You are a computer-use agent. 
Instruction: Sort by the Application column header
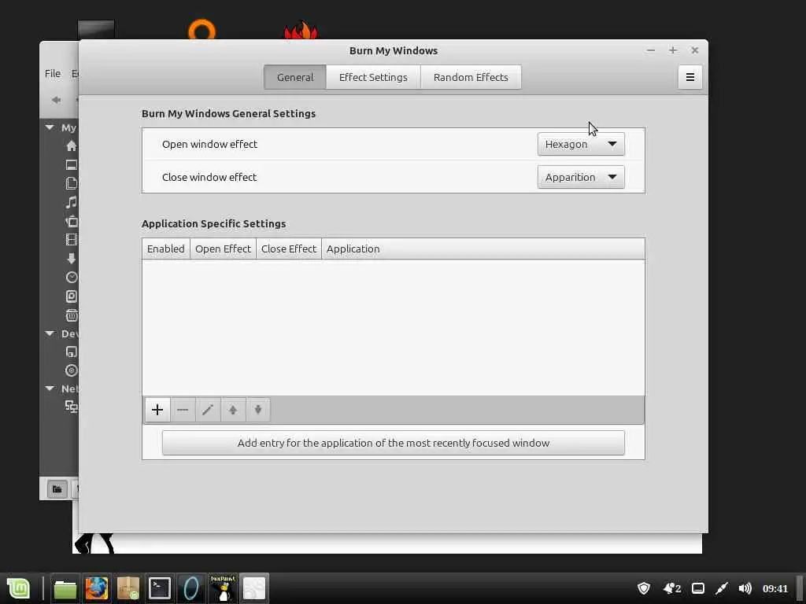[483, 249]
